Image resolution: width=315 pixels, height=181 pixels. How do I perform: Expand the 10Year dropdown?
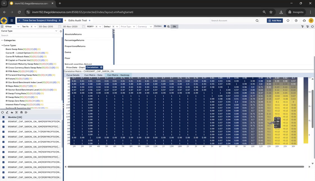18,26
